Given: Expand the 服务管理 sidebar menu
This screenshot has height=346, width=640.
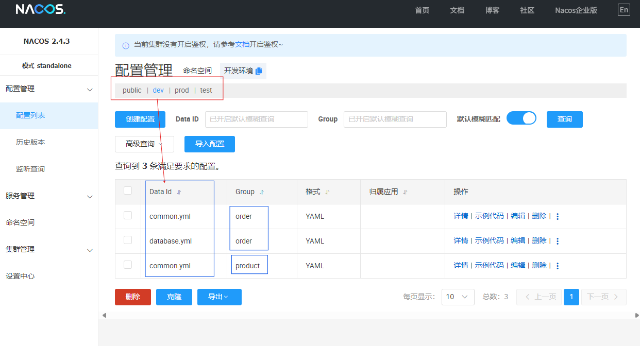Looking at the screenshot, I should (x=49, y=196).
